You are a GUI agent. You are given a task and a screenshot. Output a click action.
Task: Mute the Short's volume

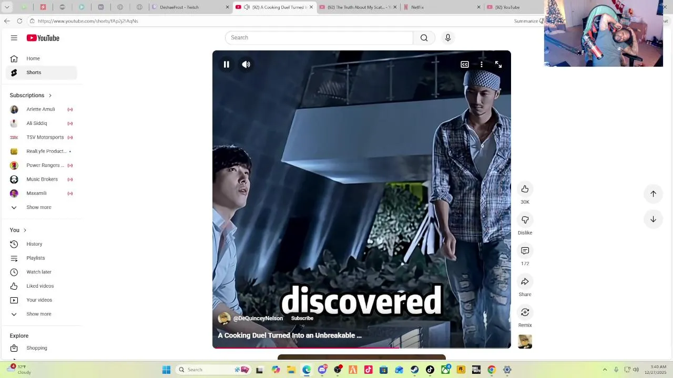[x=246, y=65]
